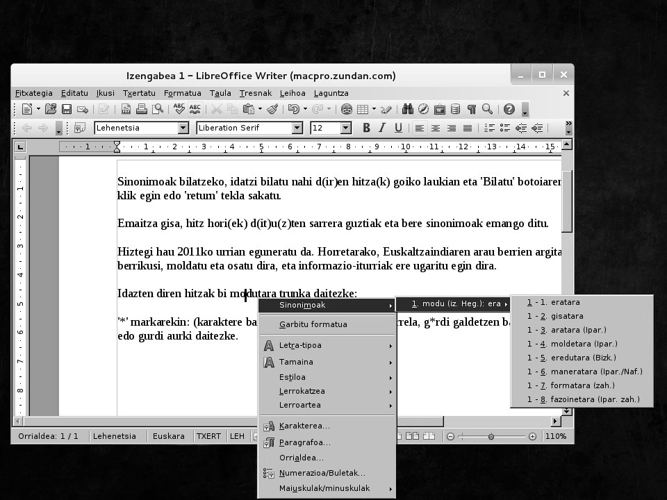Open the Formatua menu
The image size is (667, 500).
(183, 93)
